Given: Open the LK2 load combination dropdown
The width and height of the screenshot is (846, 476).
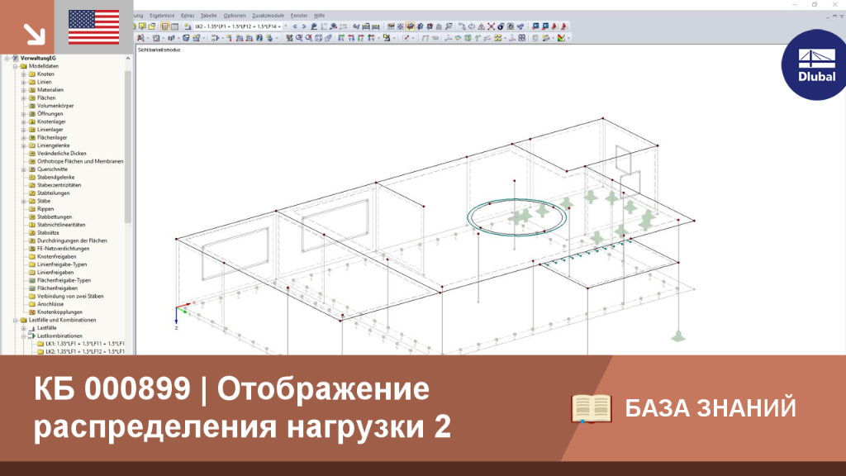Looking at the screenshot, I should pyautogui.click(x=285, y=26).
